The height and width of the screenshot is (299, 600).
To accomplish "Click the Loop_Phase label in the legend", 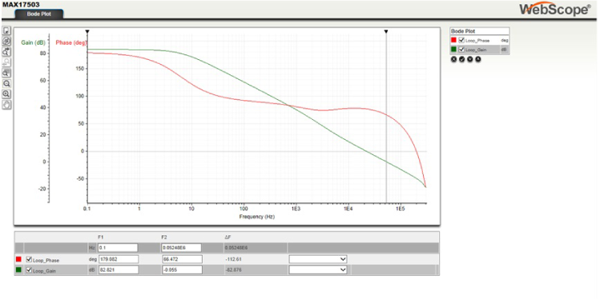I will click(x=477, y=41).
